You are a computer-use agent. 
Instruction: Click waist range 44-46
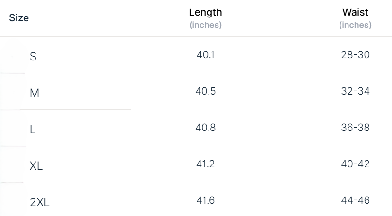[x=355, y=200]
